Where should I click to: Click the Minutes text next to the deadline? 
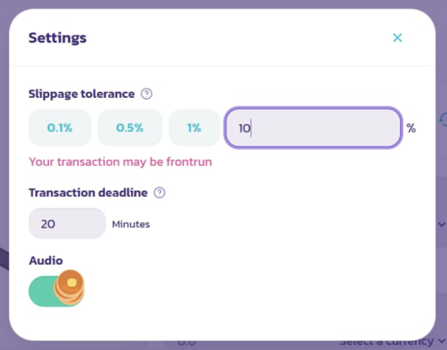coord(131,224)
